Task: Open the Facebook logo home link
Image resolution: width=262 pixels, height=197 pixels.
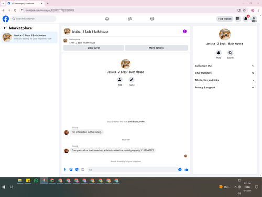Action: pos(6,19)
